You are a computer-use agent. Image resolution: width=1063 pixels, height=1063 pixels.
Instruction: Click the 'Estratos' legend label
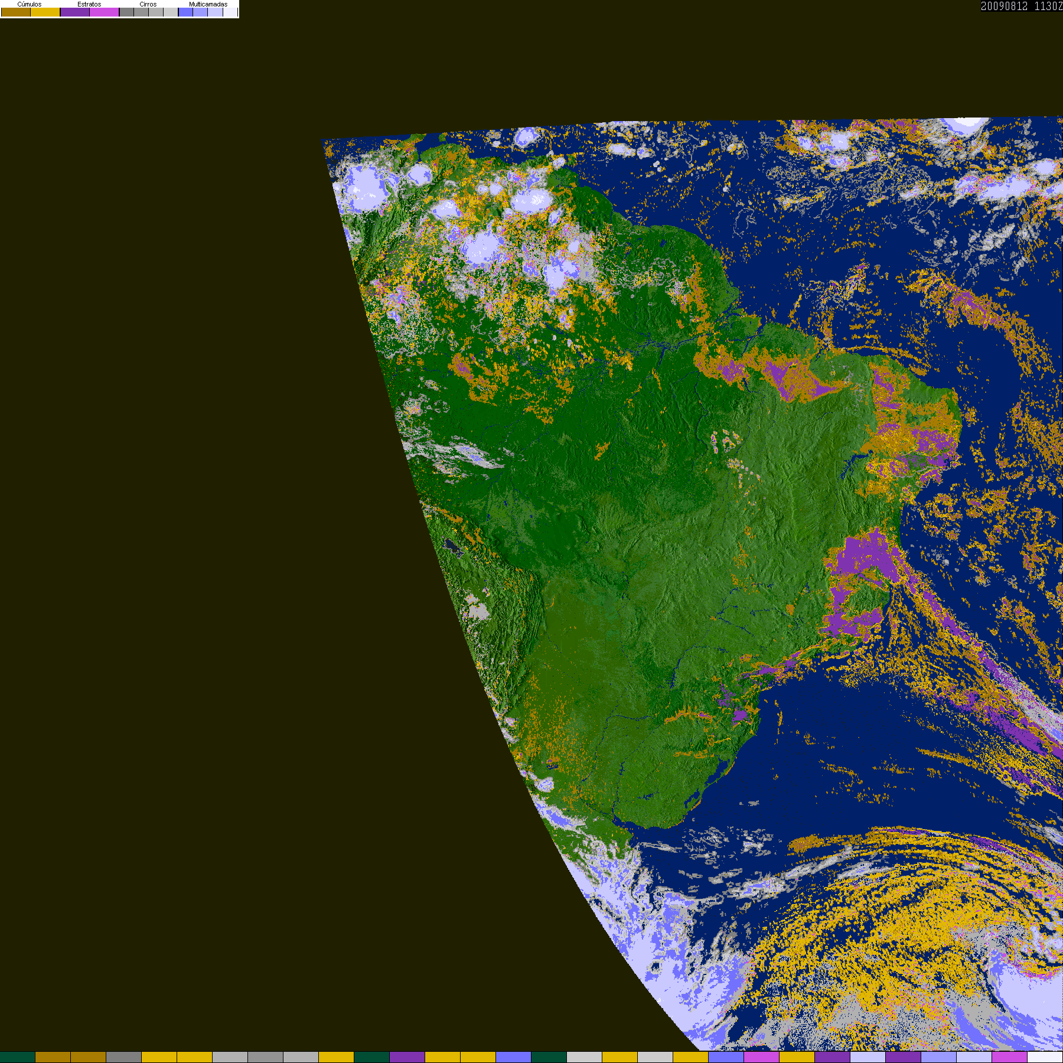click(x=89, y=4)
